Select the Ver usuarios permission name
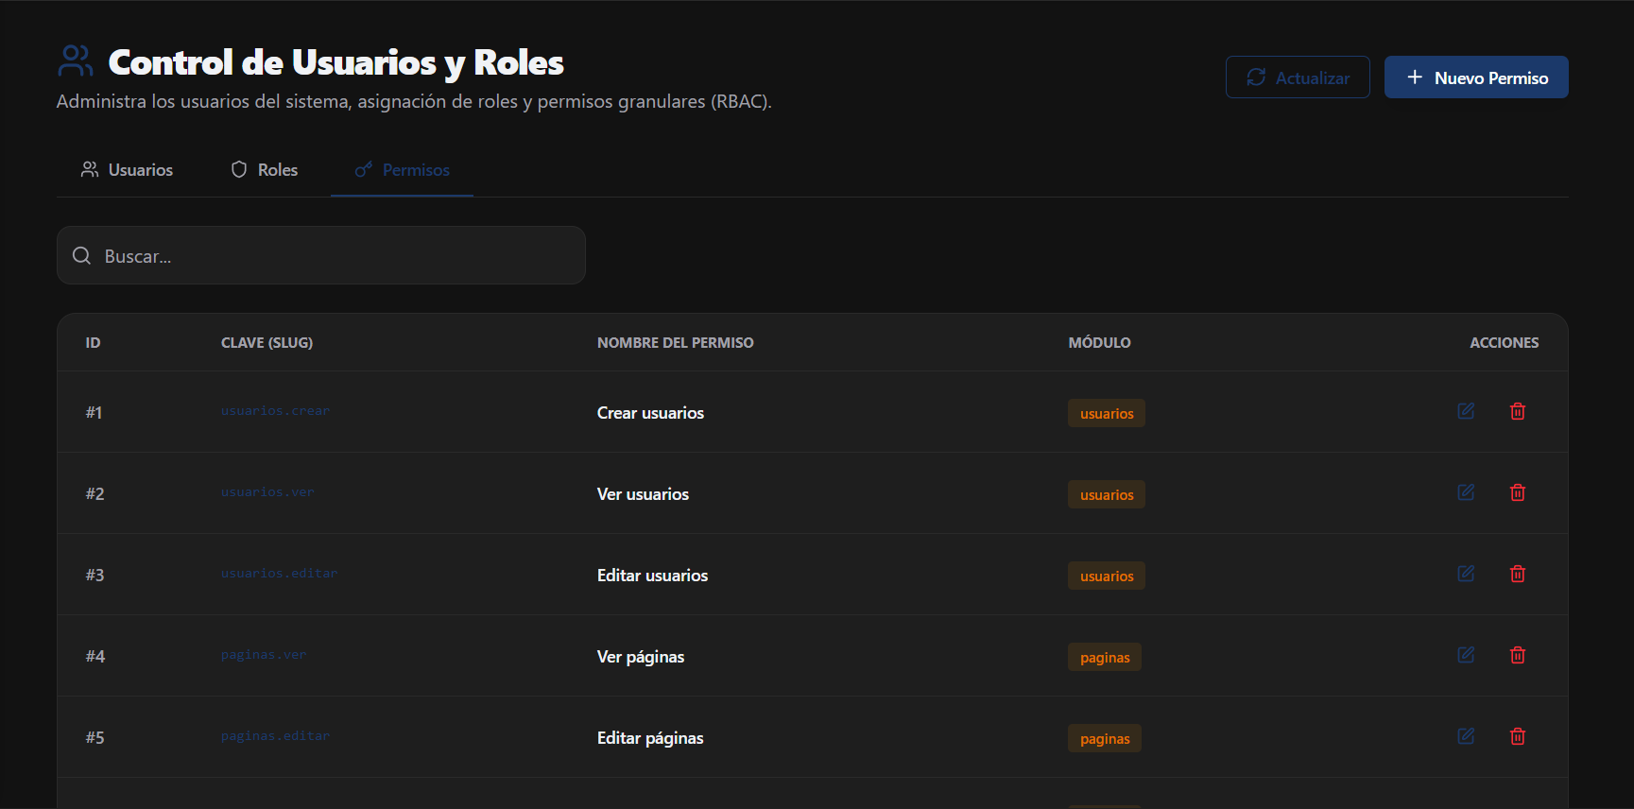 [x=643, y=494]
